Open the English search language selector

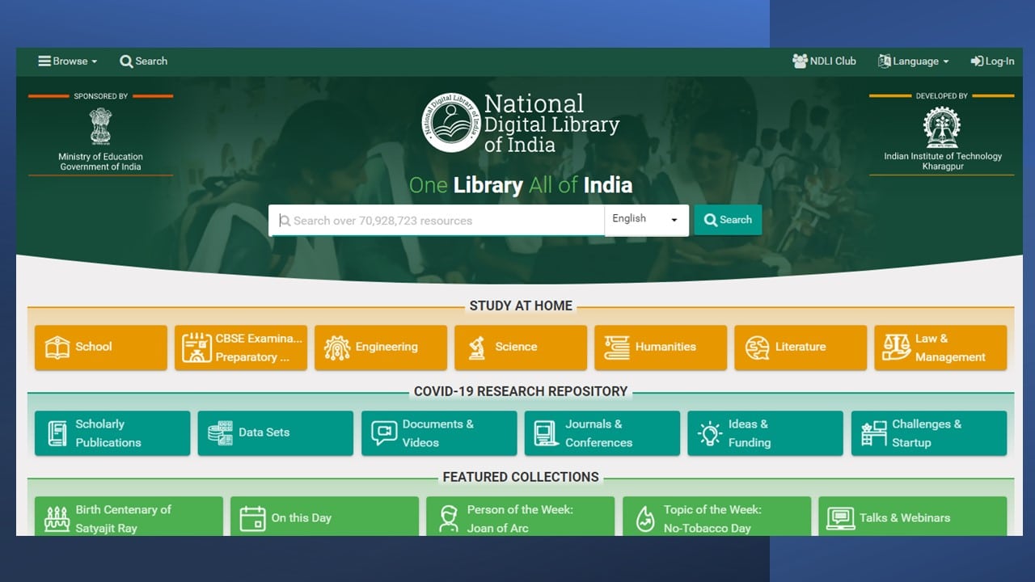tap(646, 220)
